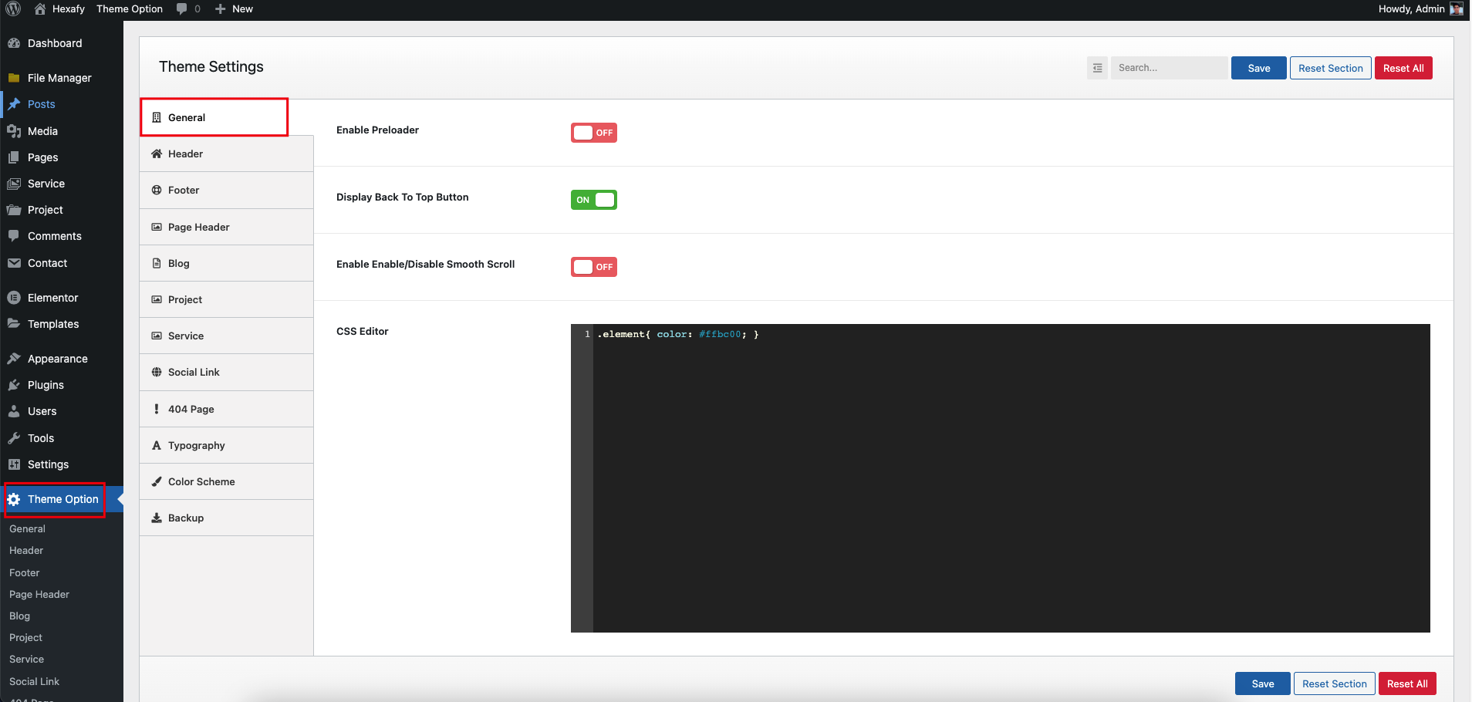This screenshot has width=1472, height=702.
Task: Toggle the Smooth Scroll switch
Action: (594, 267)
